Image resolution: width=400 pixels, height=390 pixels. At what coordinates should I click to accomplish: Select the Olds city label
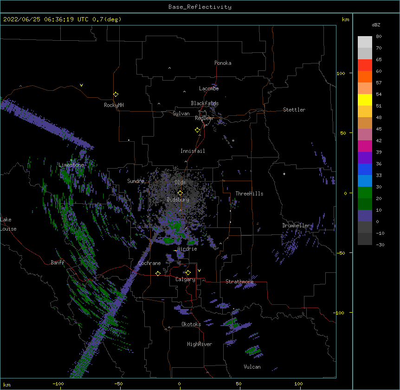[x=180, y=182]
